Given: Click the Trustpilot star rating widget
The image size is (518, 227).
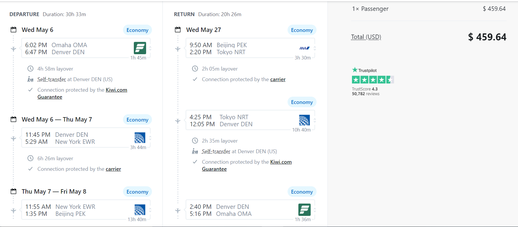Looking at the screenshot, I should (372, 80).
